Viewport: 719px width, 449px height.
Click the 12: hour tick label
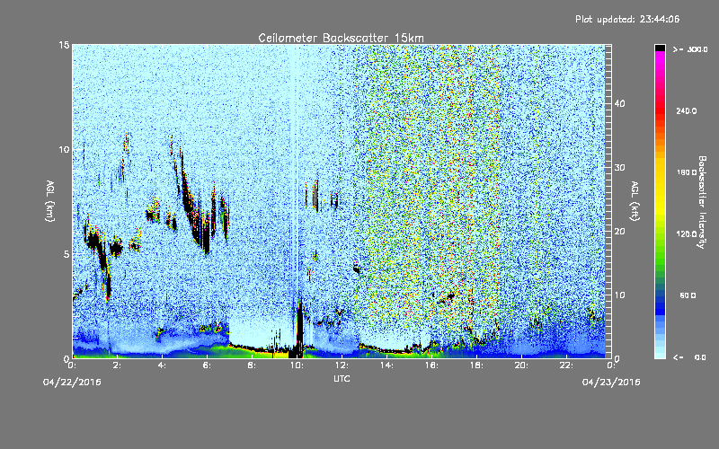tap(342, 365)
